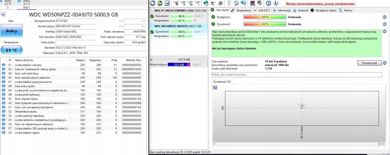Click the yellow warning triangle toolbar icon
390x155 pixels.
click(160, 3)
